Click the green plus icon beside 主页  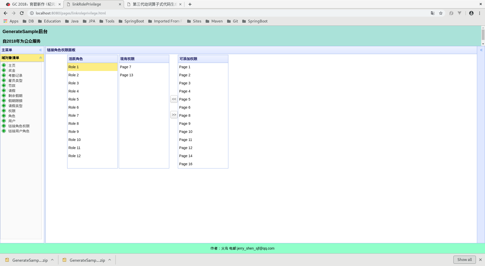tap(4, 65)
